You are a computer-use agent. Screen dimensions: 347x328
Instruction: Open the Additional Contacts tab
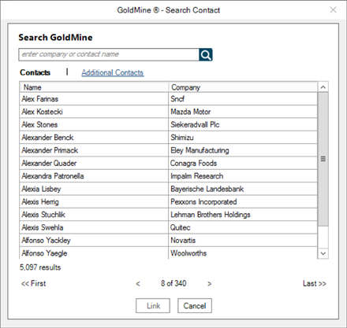pyautogui.click(x=113, y=72)
